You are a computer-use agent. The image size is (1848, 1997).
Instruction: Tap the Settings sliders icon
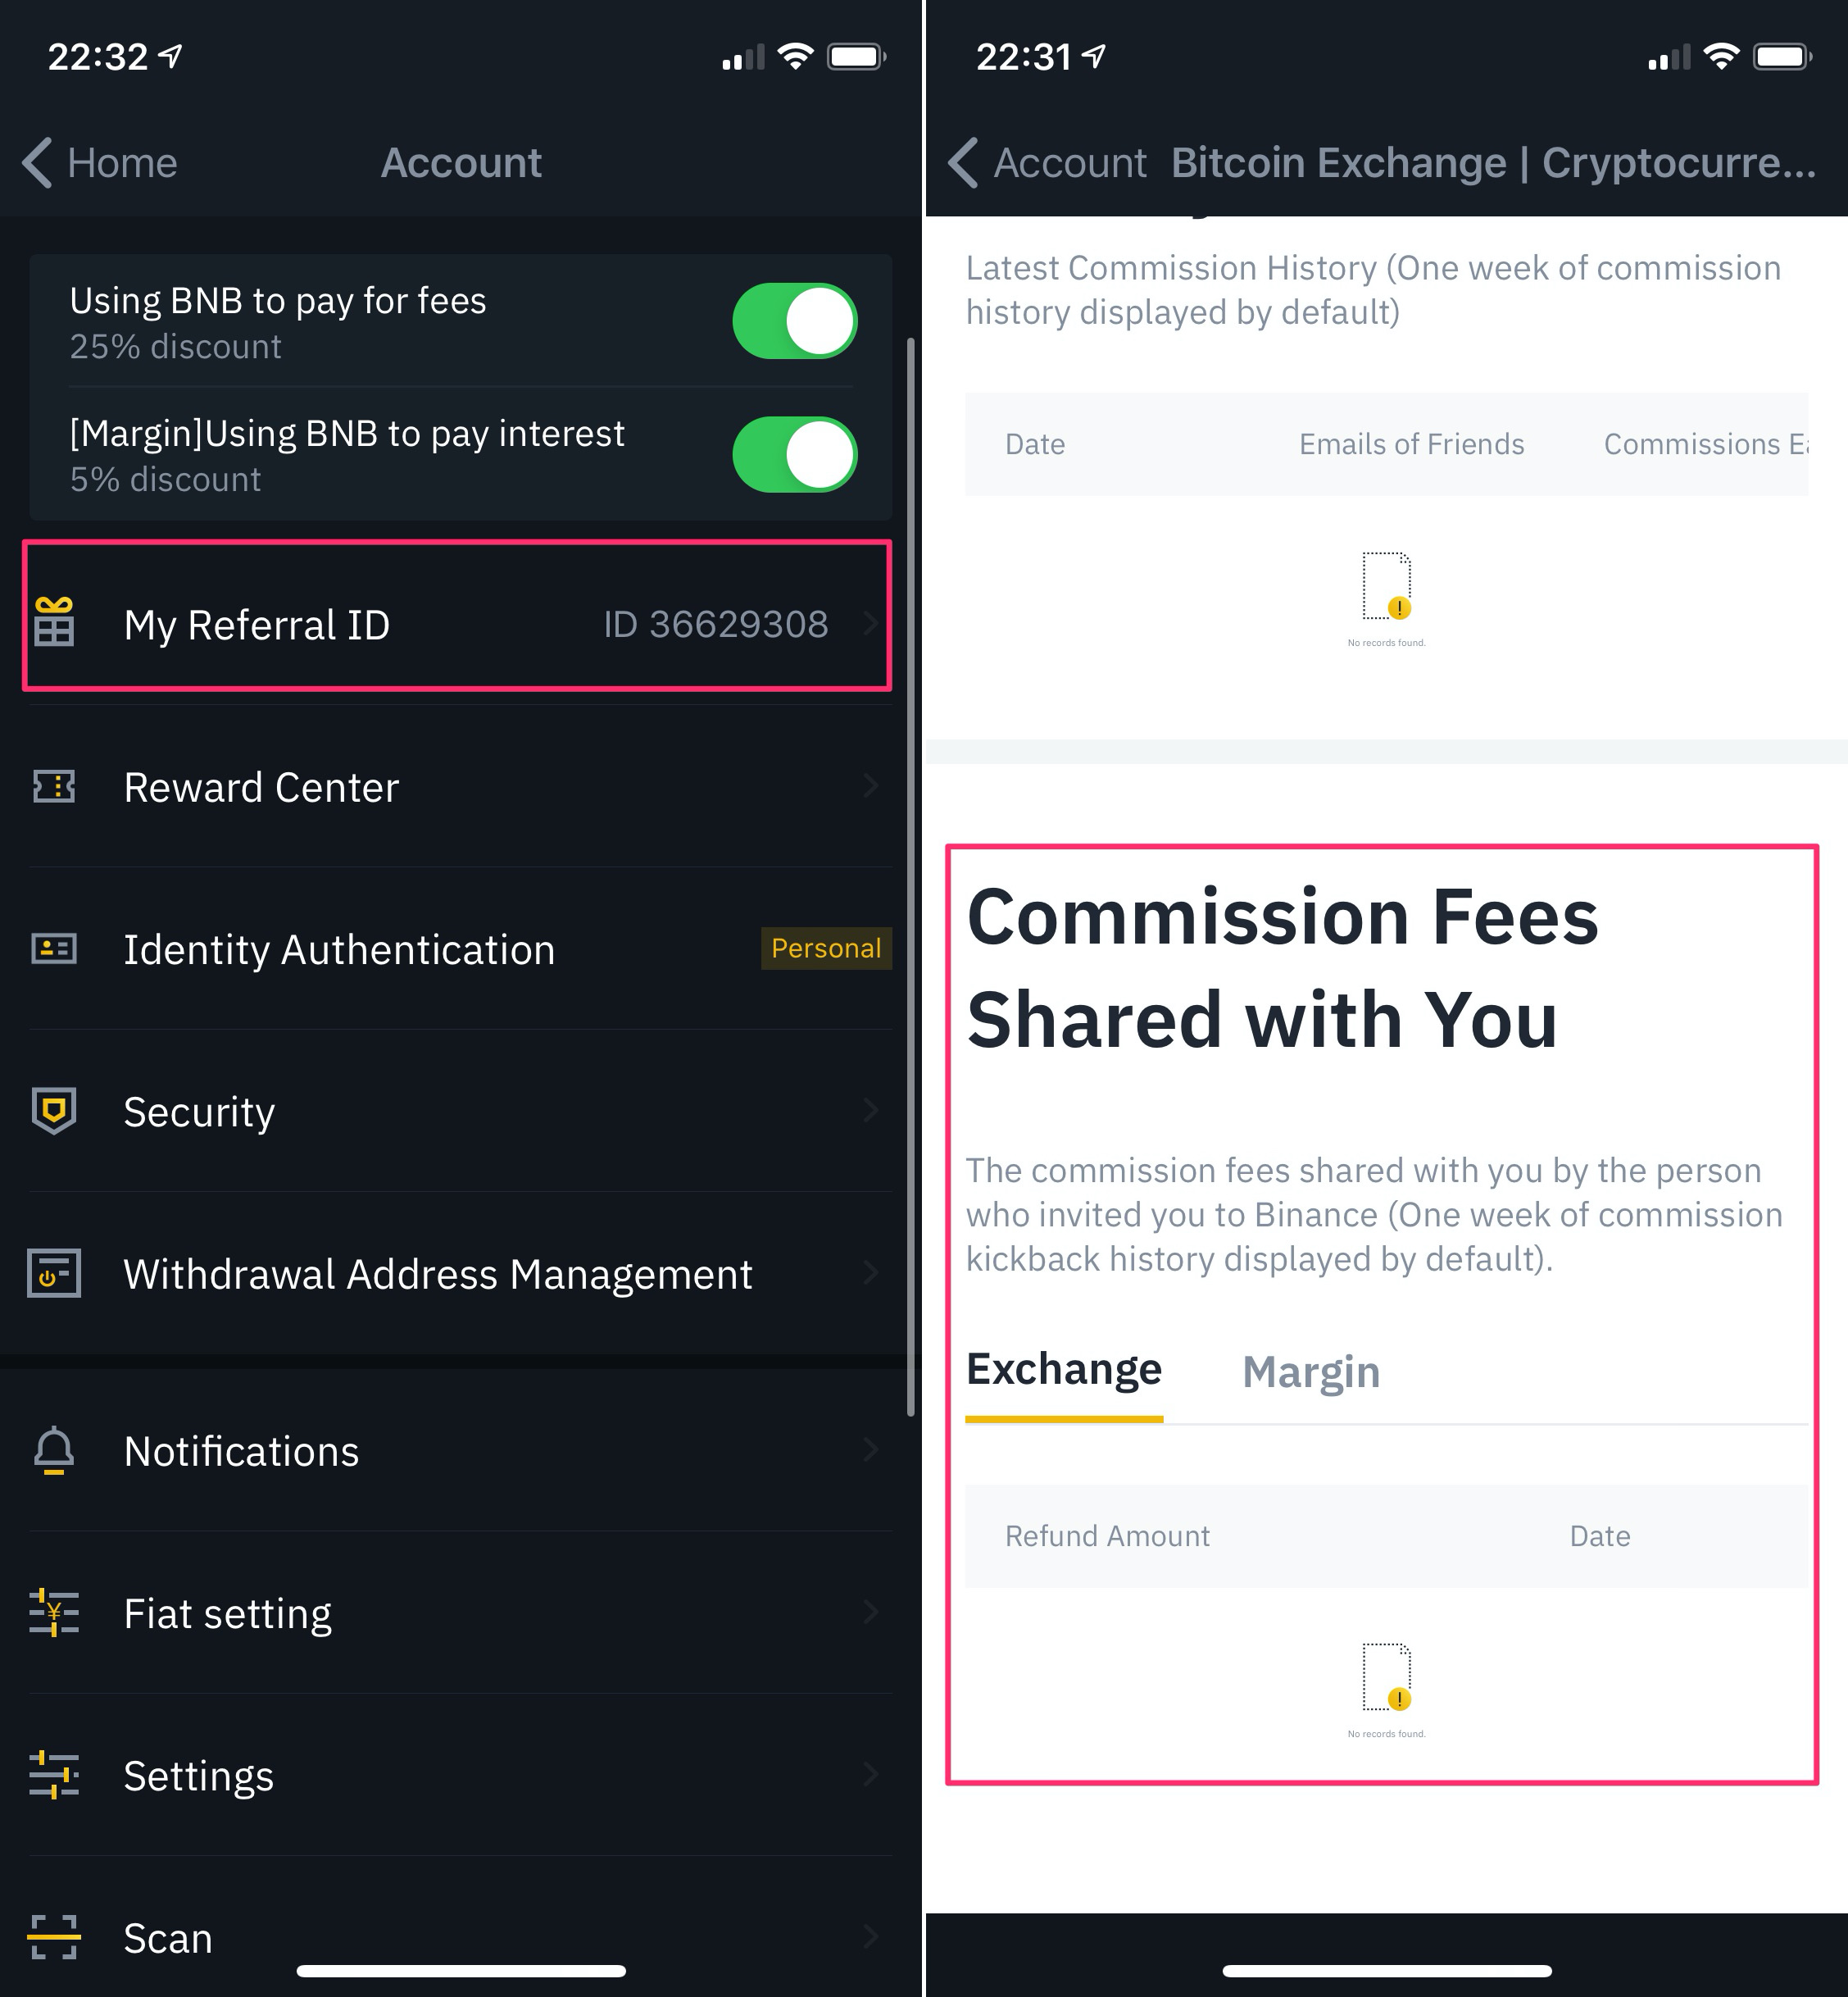click(54, 1774)
